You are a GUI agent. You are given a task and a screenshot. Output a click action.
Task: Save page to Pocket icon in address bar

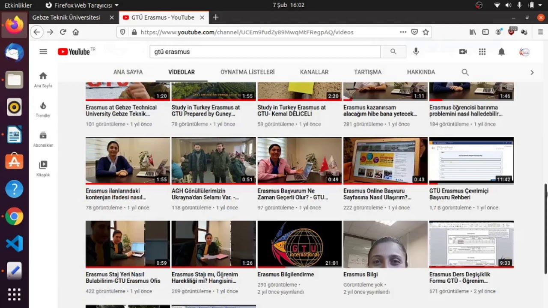[414, 32]
